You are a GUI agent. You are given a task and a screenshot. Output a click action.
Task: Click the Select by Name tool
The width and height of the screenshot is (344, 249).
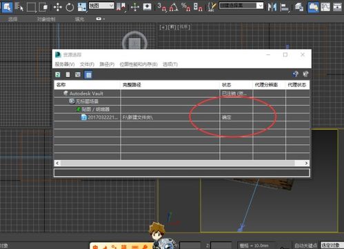(19, 7)
